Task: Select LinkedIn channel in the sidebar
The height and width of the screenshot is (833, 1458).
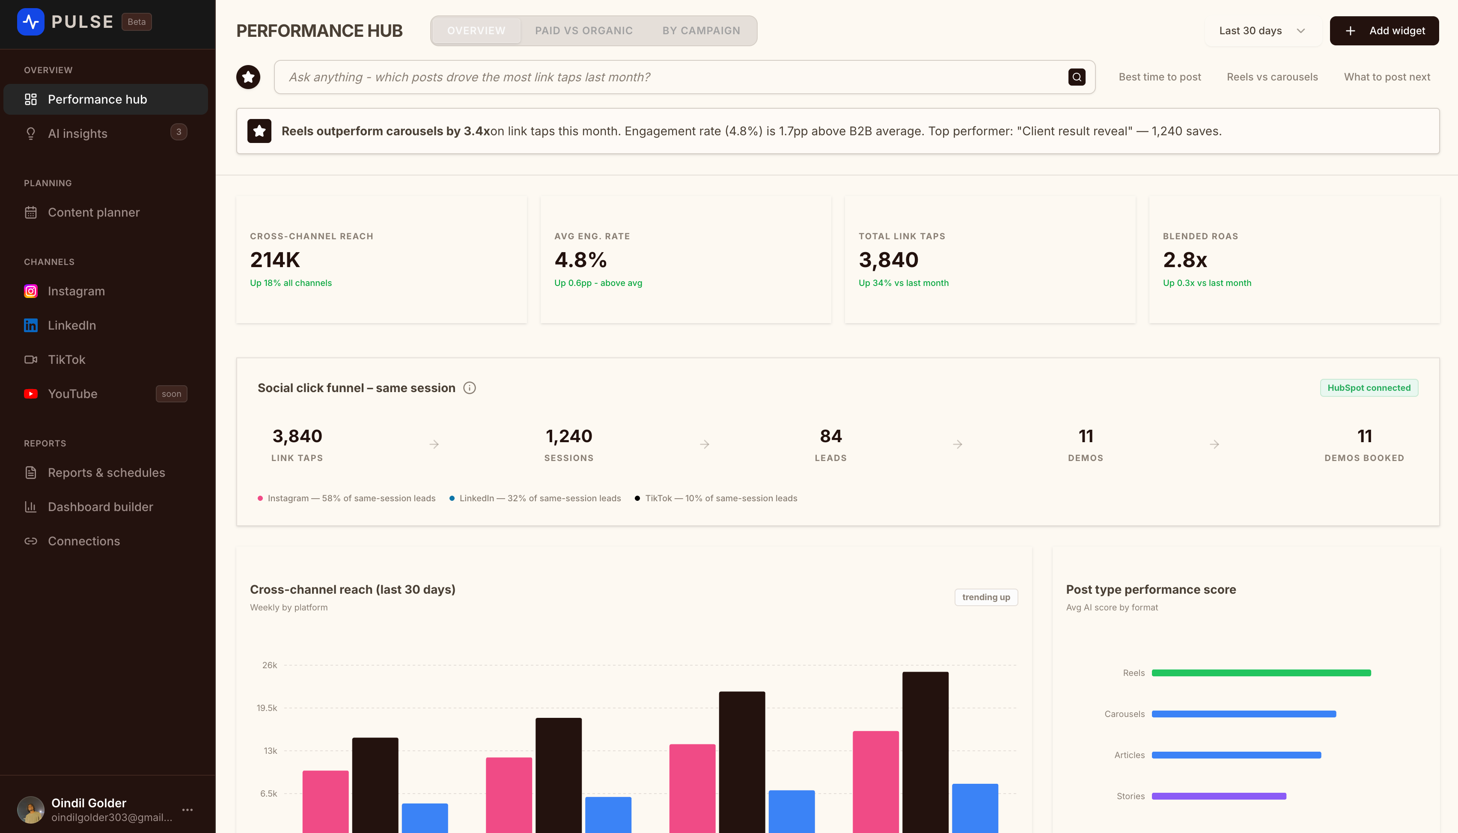Action: click(x=106, y=325)
